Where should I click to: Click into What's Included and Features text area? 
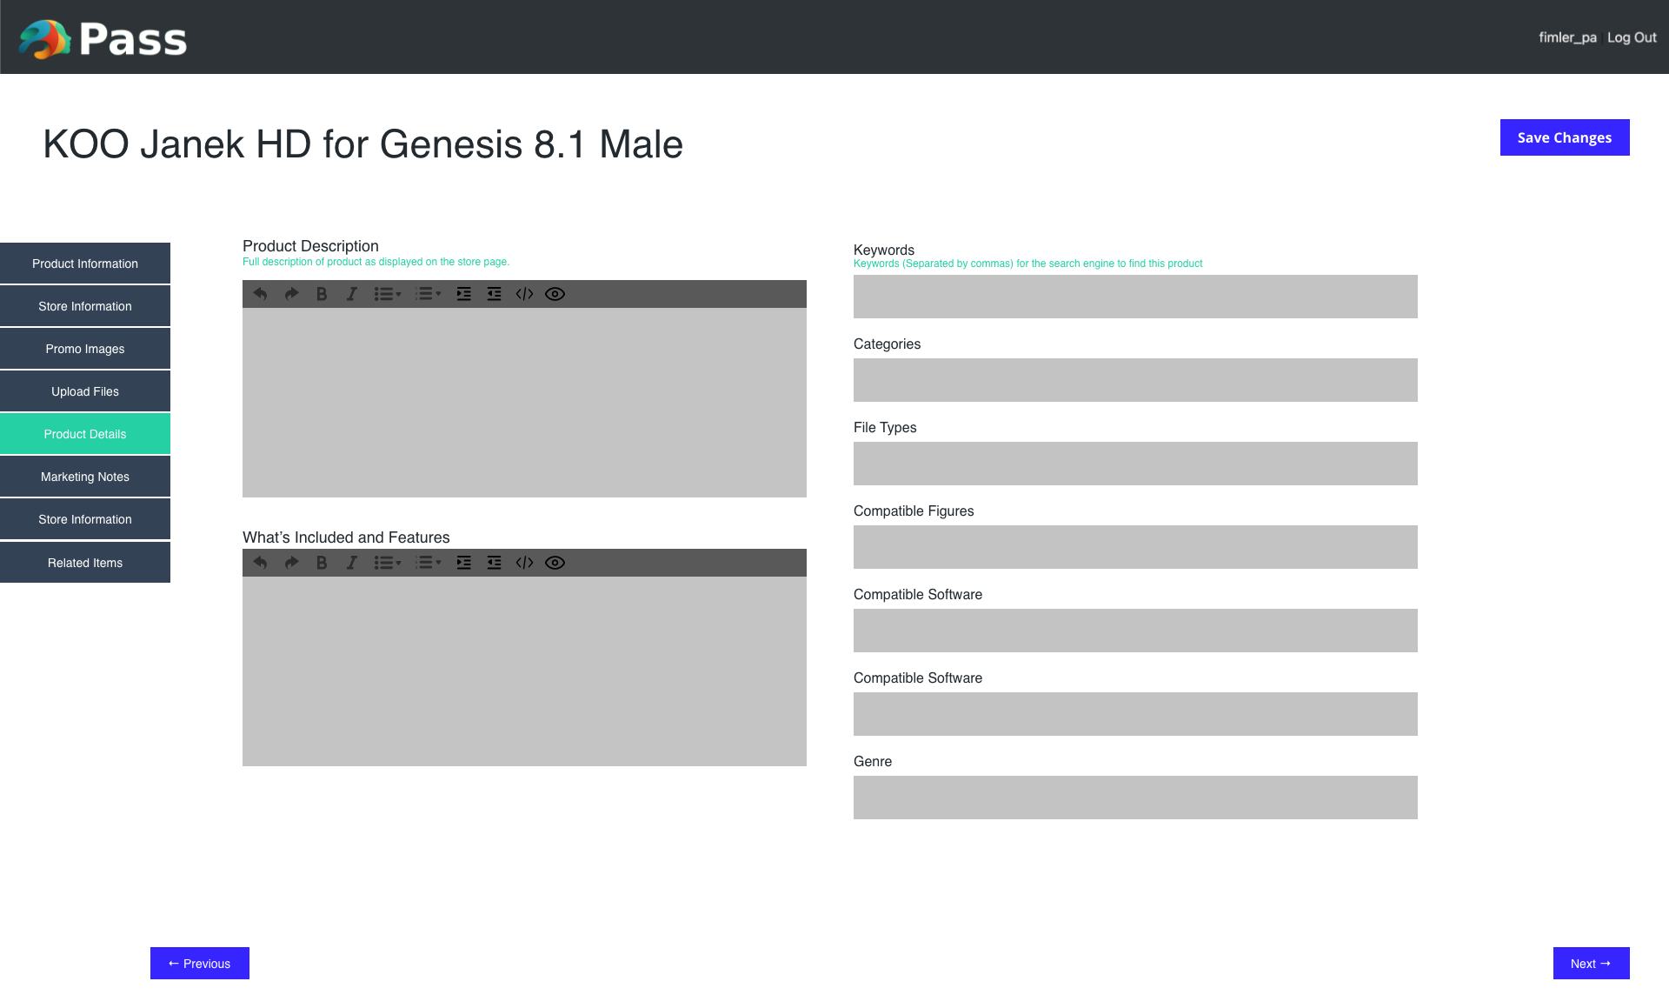pyautogui.click(x=524, y=671)
